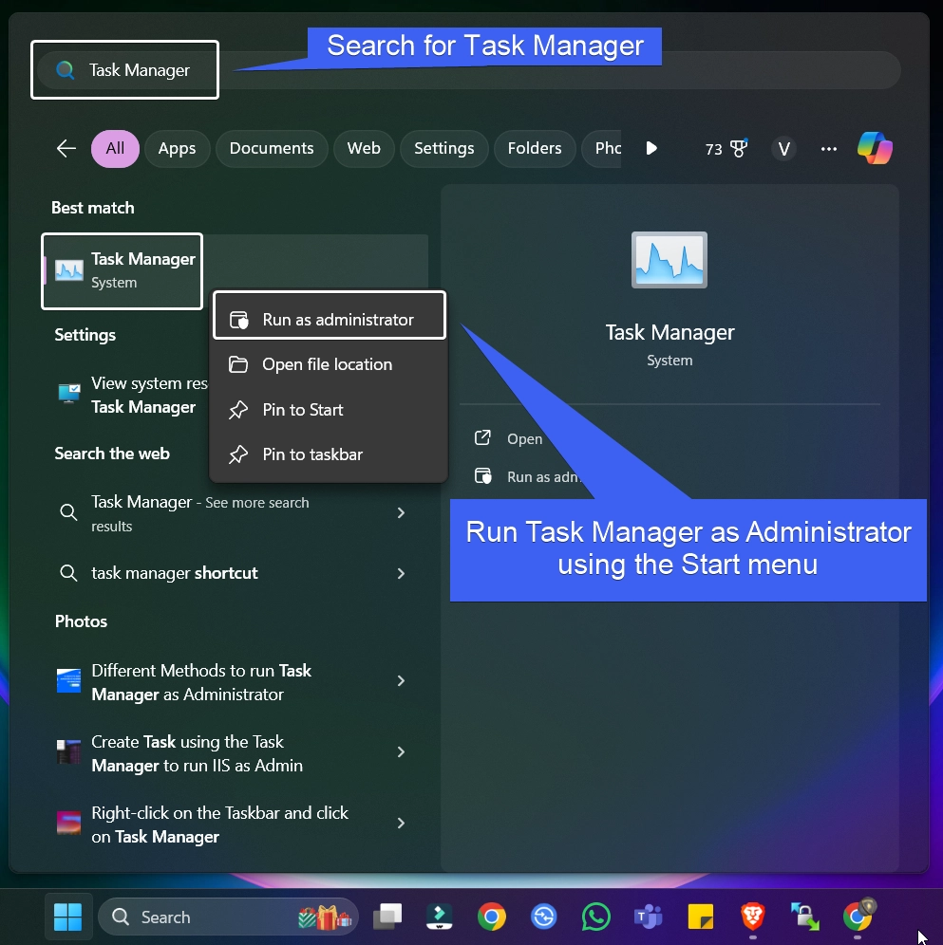
Task: Open the V user account avatar
Action: click(x=783, y=149)
